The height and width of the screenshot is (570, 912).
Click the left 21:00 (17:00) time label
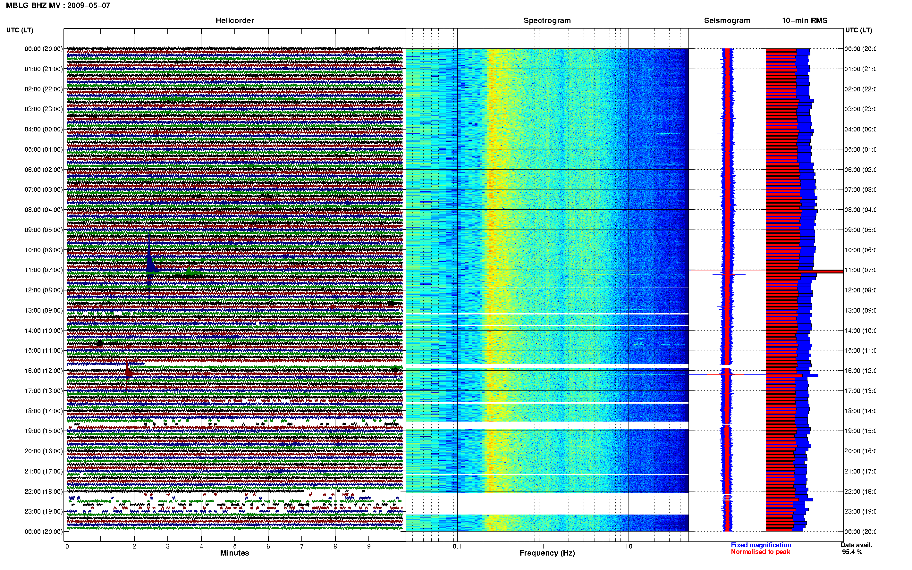[x=44, y=471]
